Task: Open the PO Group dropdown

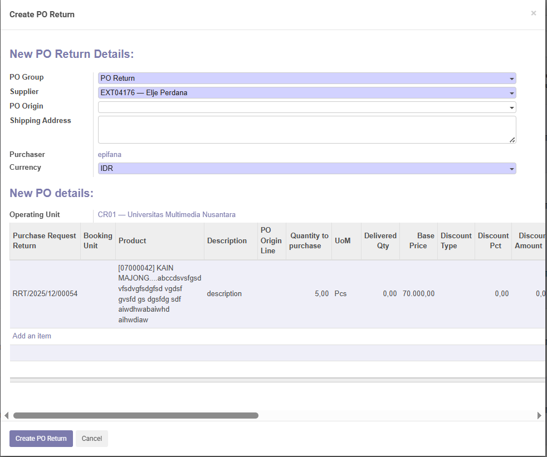Action: pyautogui.click(x=306, y=78)
